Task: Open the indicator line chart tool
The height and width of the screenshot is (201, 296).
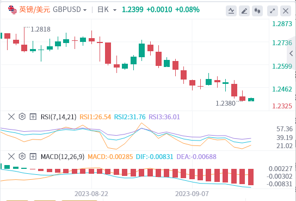Action: click(x=231, y=11)
